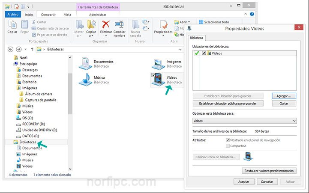Select Pegar acceso directo

point(49,35)
